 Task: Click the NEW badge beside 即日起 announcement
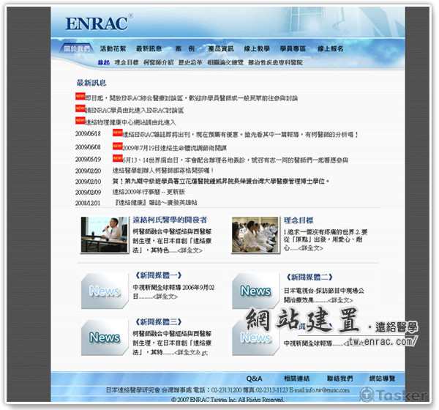(80, 97)
